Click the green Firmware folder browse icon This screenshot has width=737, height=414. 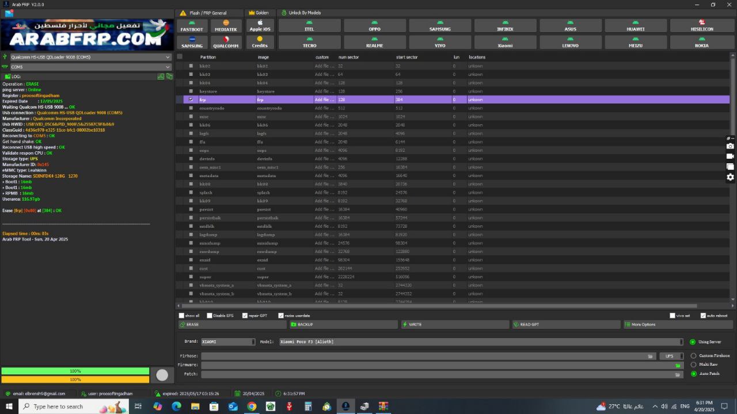[678, 365]
